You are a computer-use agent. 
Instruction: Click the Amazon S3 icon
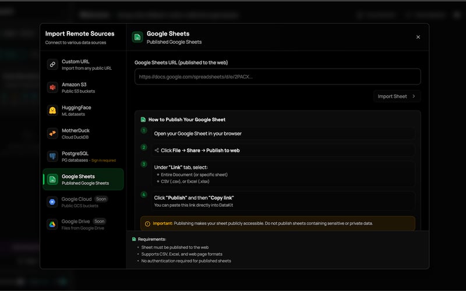[x=52, y=87]
